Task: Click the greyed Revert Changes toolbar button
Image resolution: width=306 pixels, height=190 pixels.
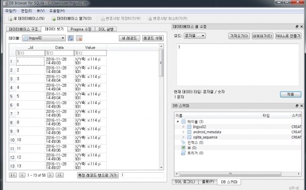Action: coord(167,18)
